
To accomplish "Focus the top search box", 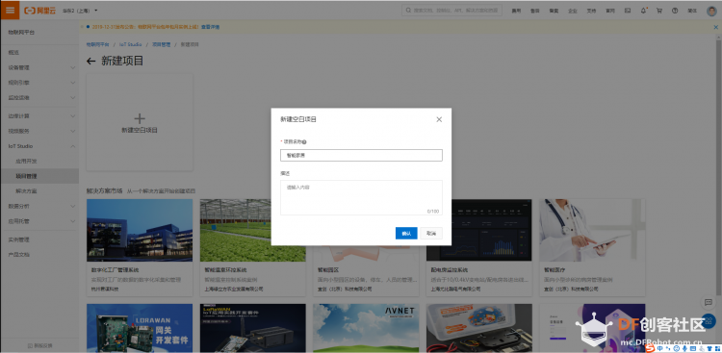I will [451, 11].
